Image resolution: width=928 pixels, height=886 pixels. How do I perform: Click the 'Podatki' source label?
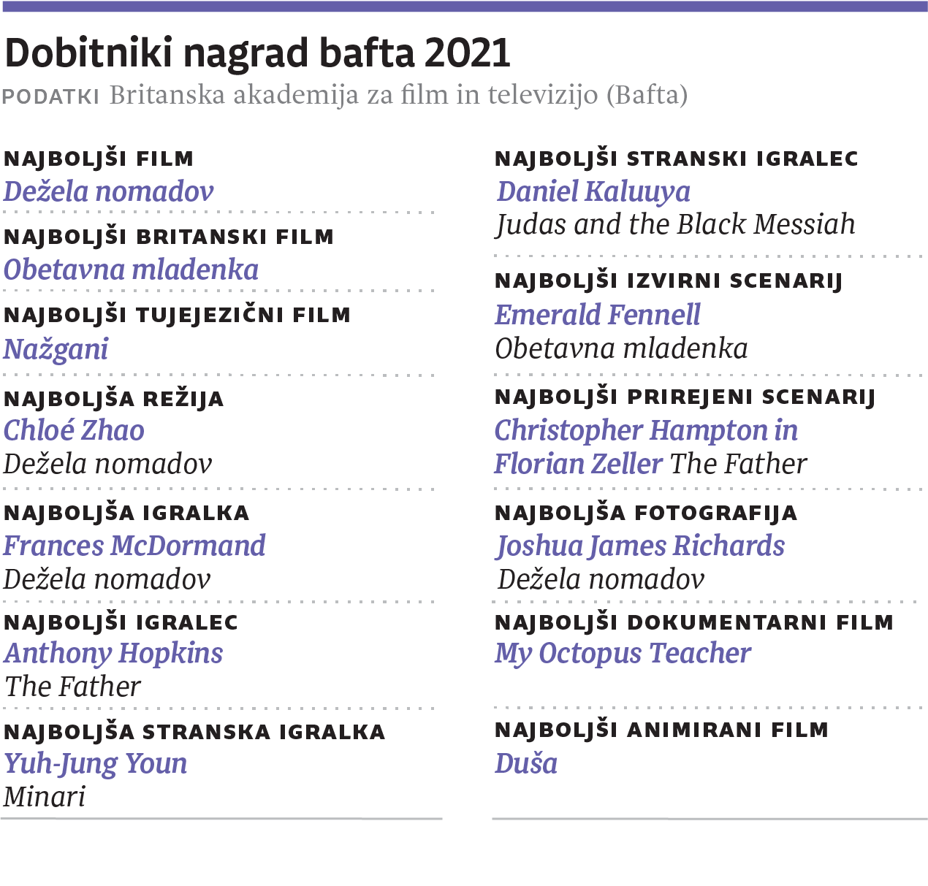[x=51, y=96]
